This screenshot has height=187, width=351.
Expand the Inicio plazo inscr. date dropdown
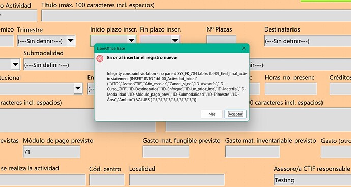(131, 40)
